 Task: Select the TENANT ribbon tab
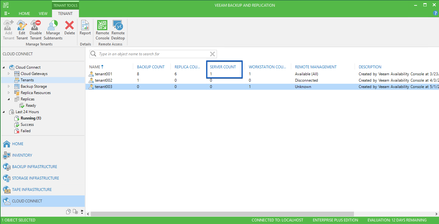point(65,13)
